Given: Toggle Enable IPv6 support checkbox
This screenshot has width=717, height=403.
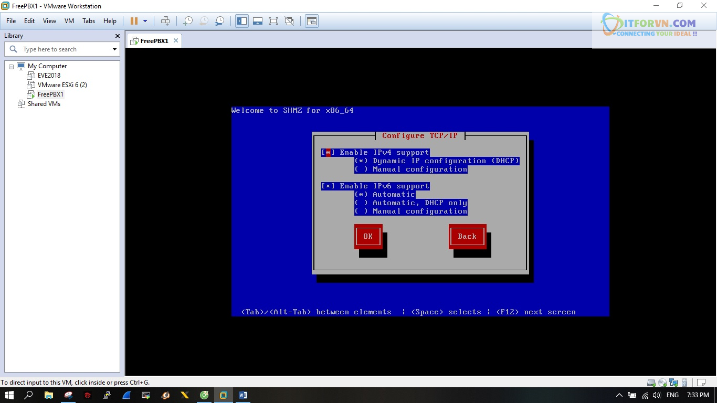Looking at the screenshot, I should coord(328,186).
